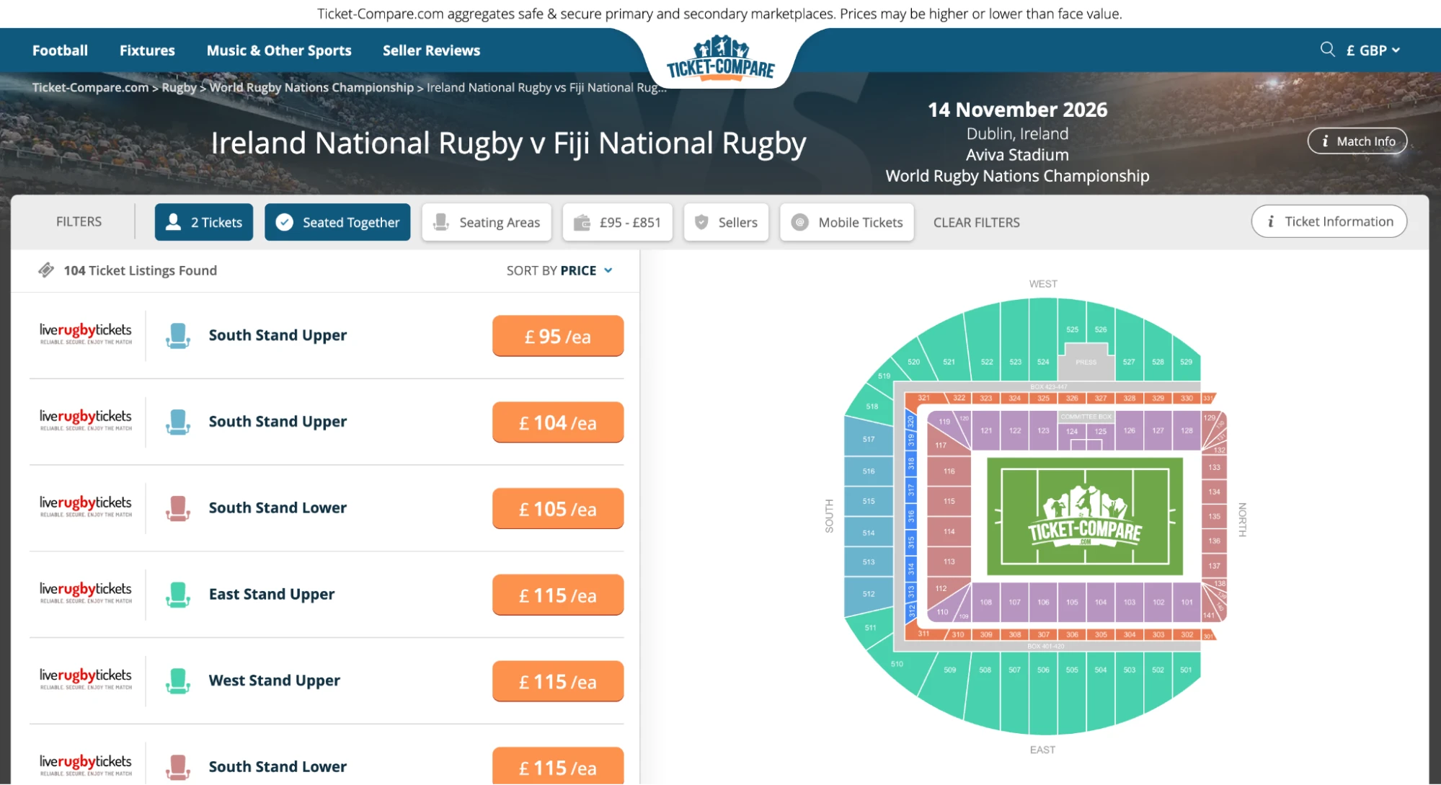Disable the Mobile Tickets filter
The width and height of the screenshot is (1441, 785).
pyautogui.click(x=846, y=222)
